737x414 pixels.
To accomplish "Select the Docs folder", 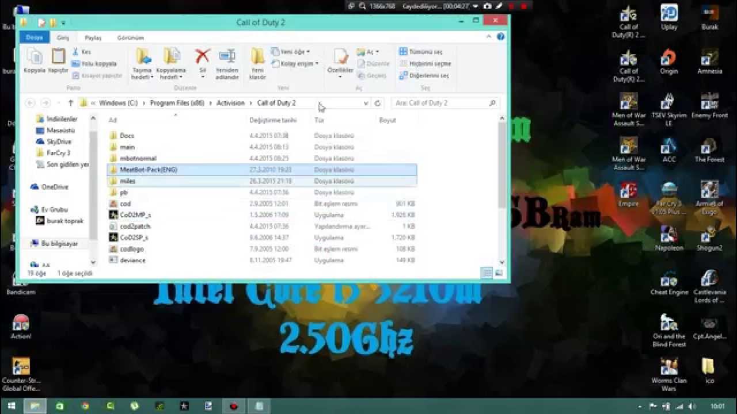I will (261, 136).
